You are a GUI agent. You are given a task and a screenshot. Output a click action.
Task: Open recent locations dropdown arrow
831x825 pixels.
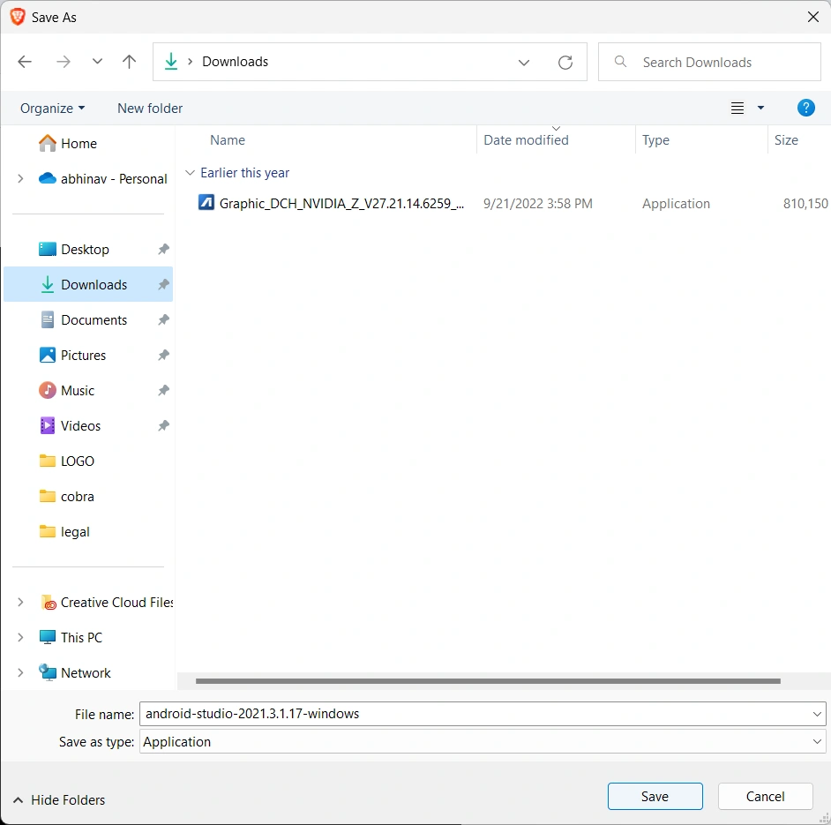tap(97, 62)
